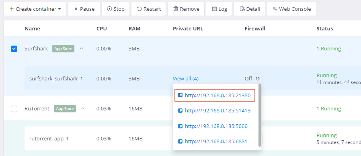The image size is (361, 156).
Task: Click the RAM column header
Action: pos(134,29)
